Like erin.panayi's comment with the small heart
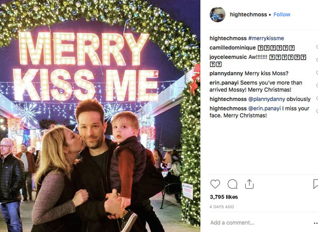Viewport: 318px width, 232px height. click(317, 86)
